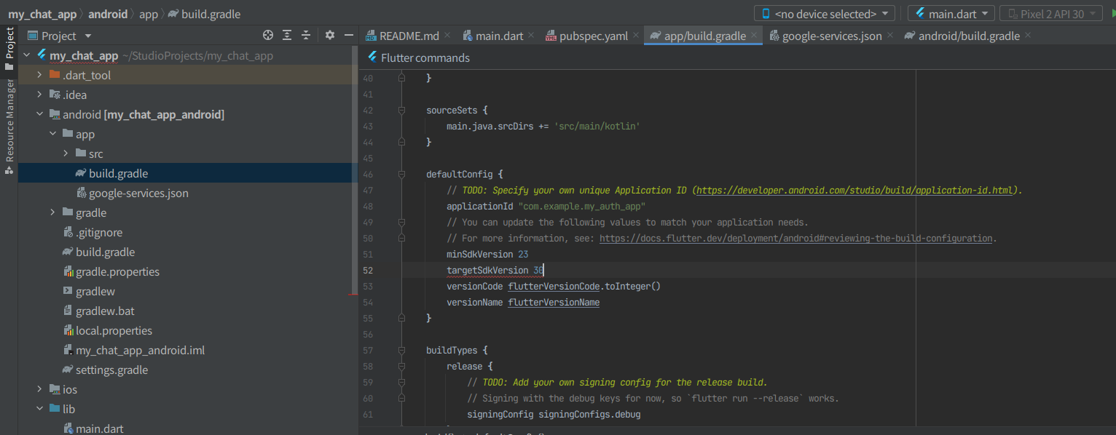Close the app/build.gradle tab
The height and width of the screenshot is (435, 1116).
[x=754, y=35]
